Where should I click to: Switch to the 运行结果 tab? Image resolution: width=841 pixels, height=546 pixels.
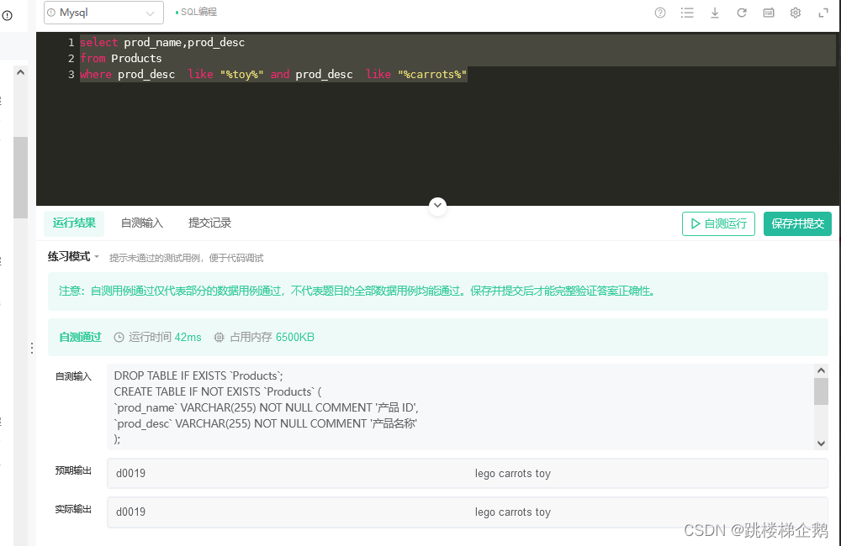[x=74, y=223]
